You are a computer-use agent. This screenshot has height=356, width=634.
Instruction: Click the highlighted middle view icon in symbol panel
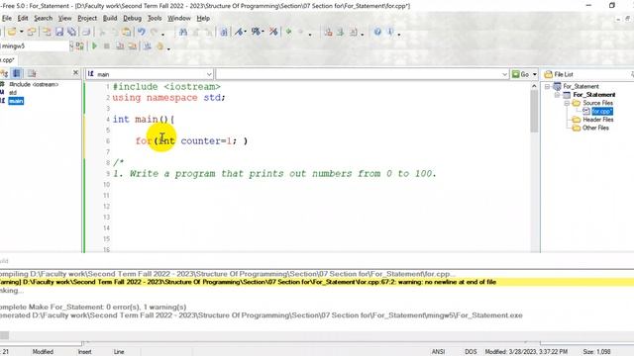pos(17,73)
